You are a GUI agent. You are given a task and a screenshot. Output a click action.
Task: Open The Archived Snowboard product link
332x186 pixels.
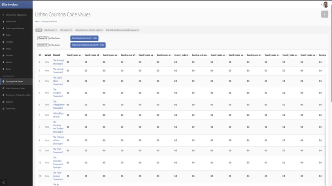click(59, 62)
